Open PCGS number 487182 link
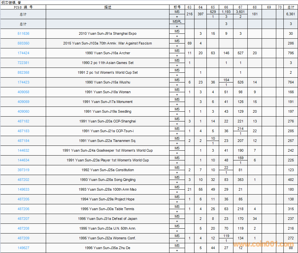Screen dimensions: 298x253 tap(23, 121)
